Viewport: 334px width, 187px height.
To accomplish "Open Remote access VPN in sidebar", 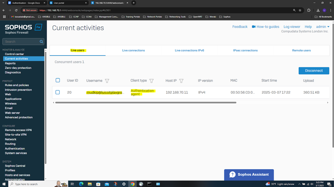I will point(18,130).
